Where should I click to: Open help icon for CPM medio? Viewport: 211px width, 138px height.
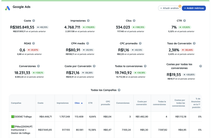pos(87,43)
